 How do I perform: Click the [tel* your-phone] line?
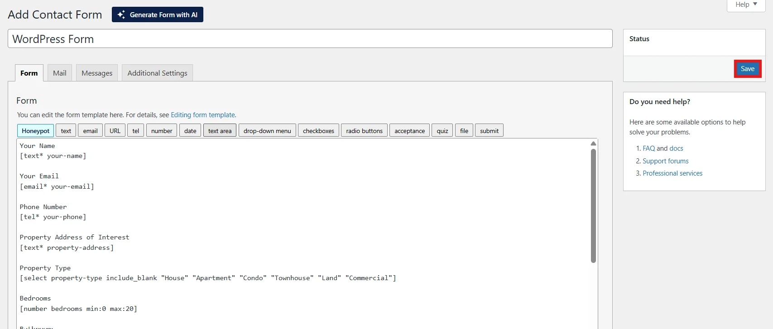tap(53, 217)
